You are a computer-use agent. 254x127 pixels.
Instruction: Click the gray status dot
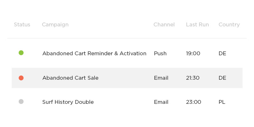(21, 102)
